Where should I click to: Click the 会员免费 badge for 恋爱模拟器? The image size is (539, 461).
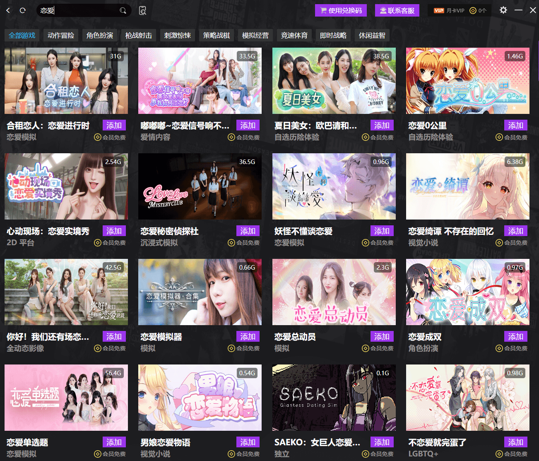point(244,348)
